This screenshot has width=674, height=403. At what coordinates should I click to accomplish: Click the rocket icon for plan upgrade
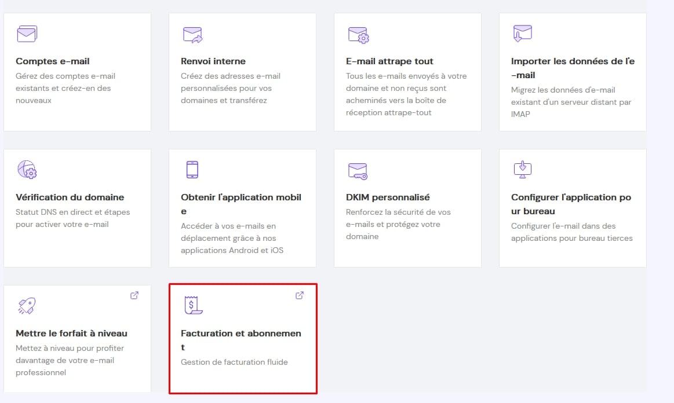point(26,306)
